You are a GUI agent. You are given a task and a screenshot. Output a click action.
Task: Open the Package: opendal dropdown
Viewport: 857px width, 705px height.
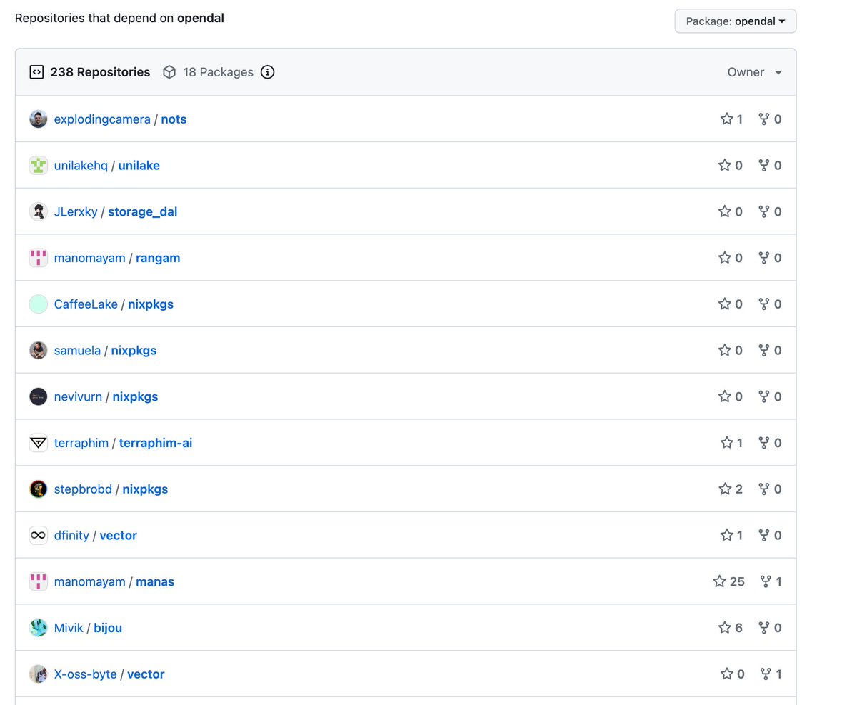[735, 21]
